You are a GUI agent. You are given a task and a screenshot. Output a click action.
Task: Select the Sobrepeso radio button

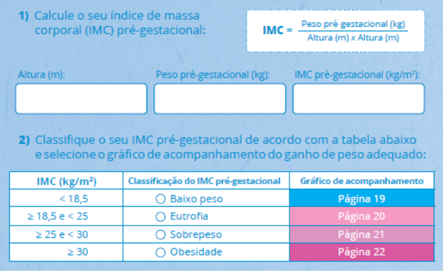coord(161,234)
